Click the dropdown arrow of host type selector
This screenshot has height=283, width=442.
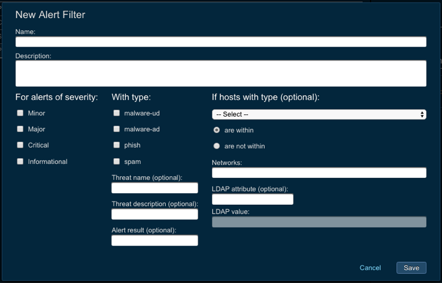pyautogui.click(x=422, y=114)
